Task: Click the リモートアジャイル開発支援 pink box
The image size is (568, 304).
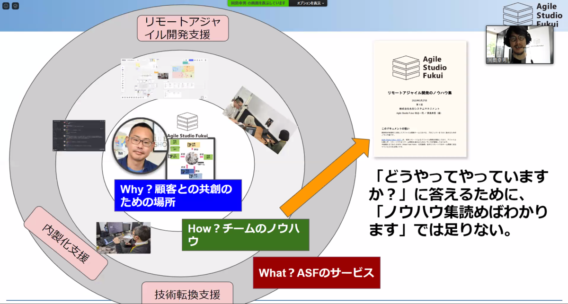Action: pos(183,28)
